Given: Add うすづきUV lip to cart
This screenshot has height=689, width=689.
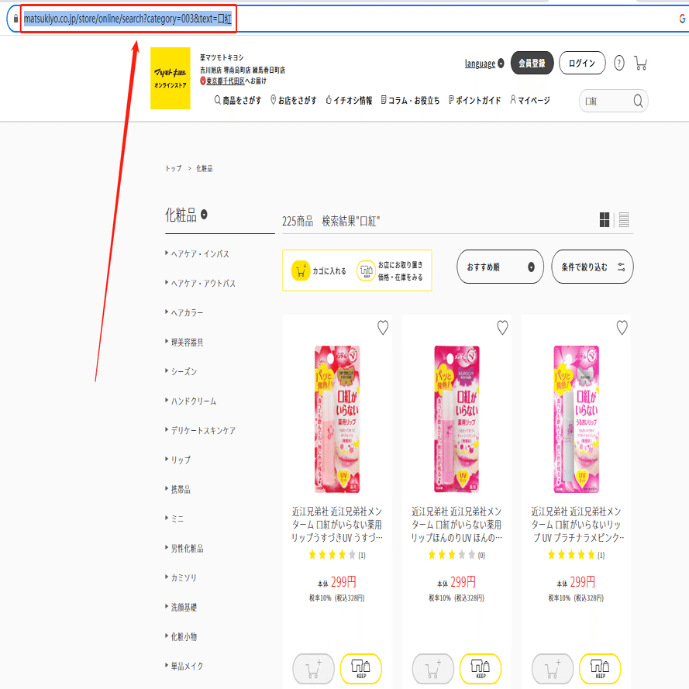Looking at the screenshot, I should tap(313, 669).
